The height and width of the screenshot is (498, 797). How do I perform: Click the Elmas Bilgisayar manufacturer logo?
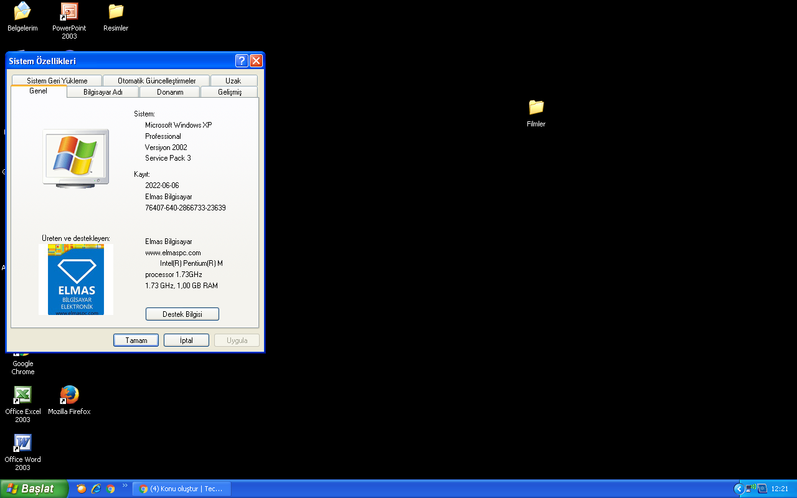(76, 280)
